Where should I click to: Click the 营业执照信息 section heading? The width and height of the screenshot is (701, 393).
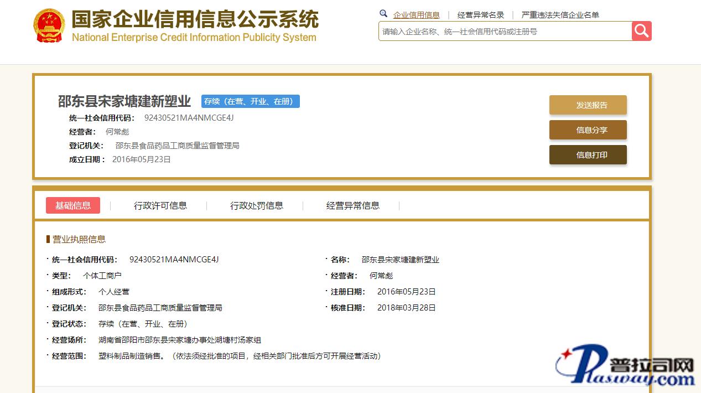coord(79,239)
